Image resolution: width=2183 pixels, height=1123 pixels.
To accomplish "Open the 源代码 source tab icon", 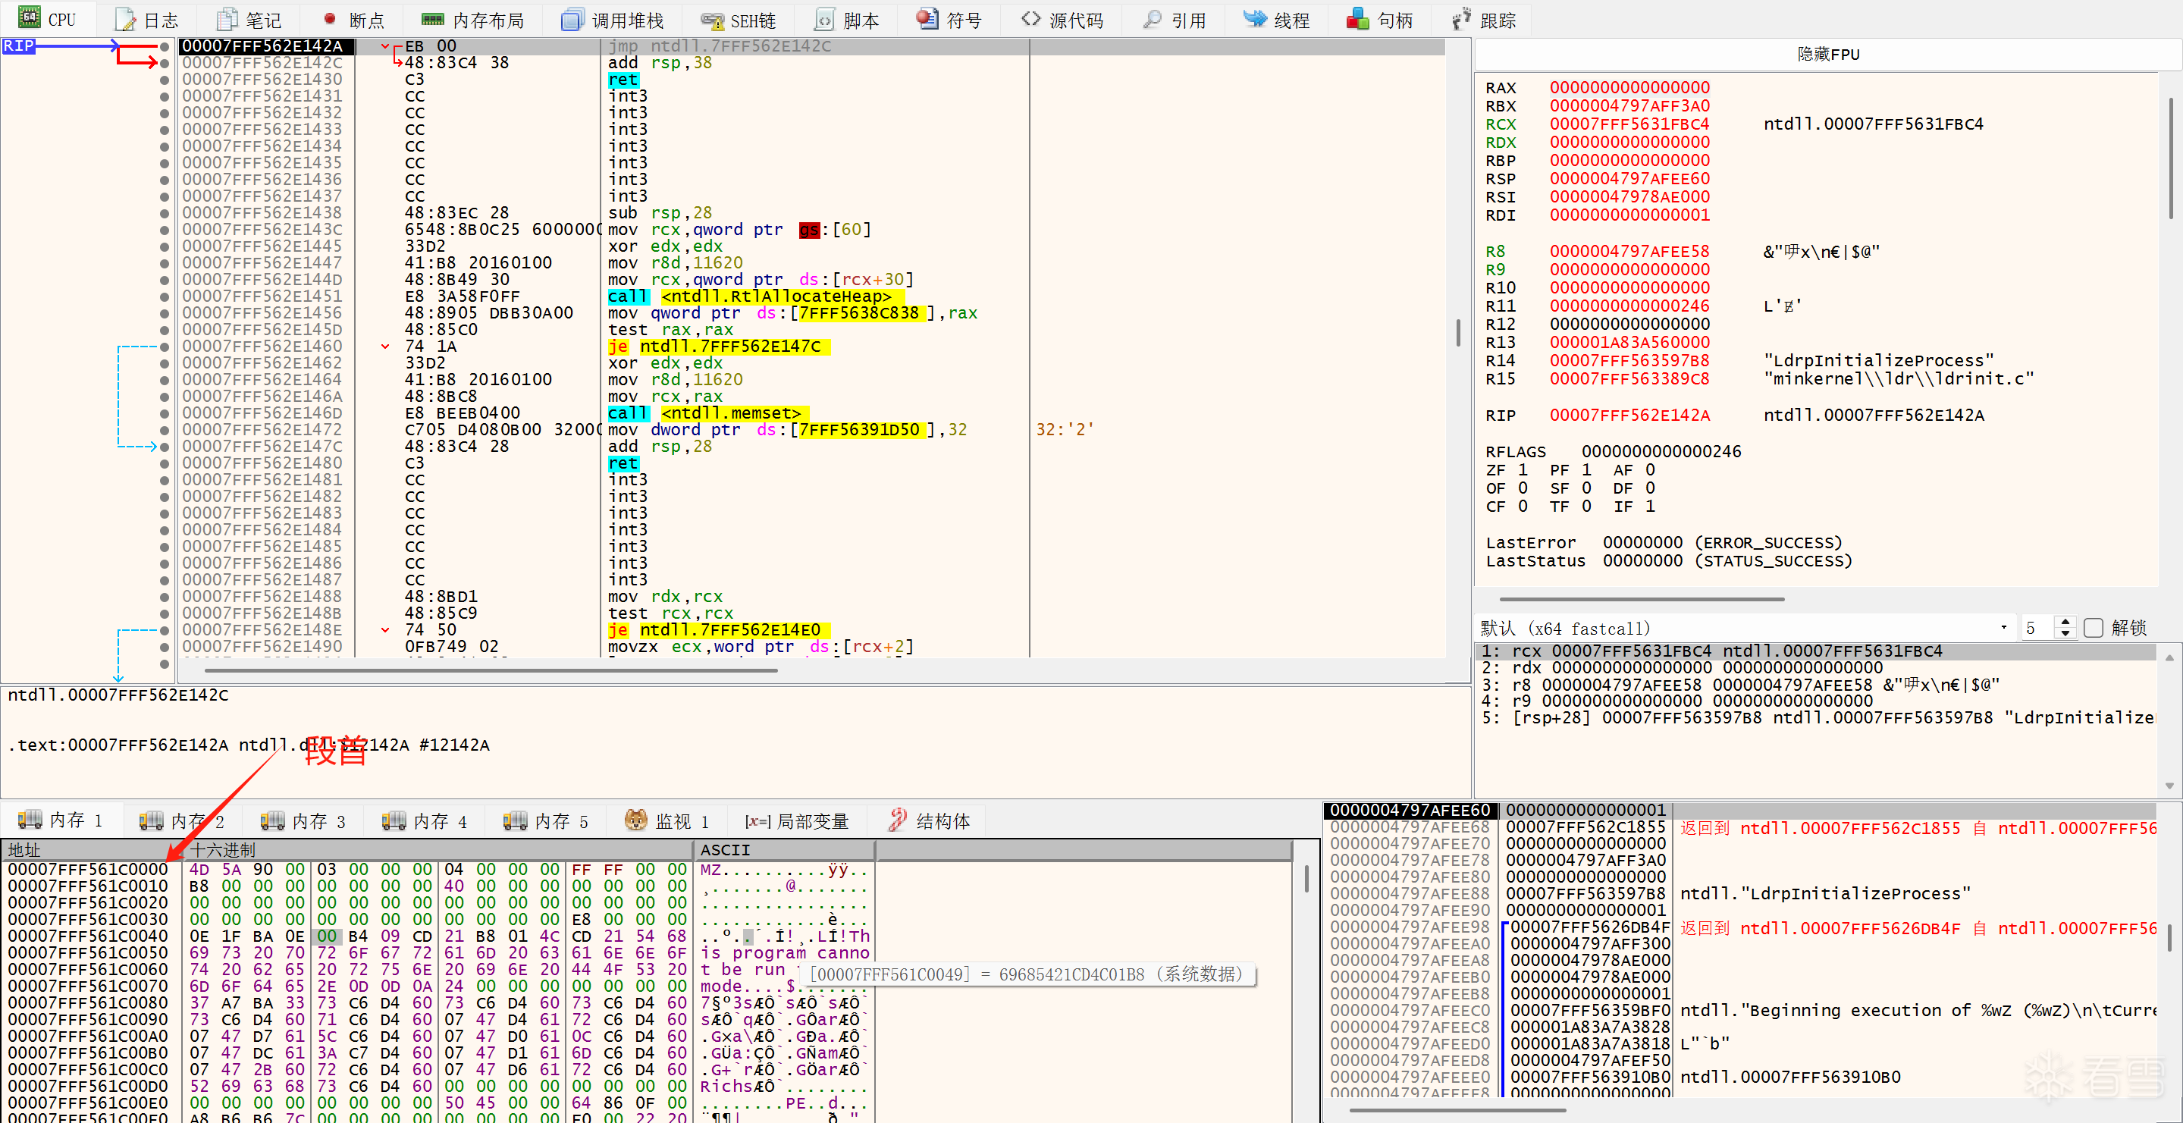I will [x=1030, y=19].
